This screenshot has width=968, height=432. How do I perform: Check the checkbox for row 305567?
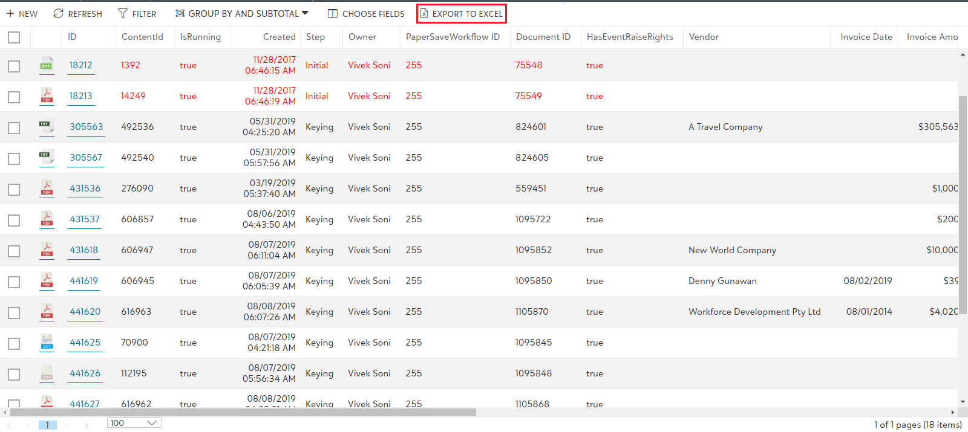[x=14, y=159]
